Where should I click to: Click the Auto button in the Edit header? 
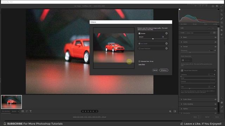(x=209, y=28)
